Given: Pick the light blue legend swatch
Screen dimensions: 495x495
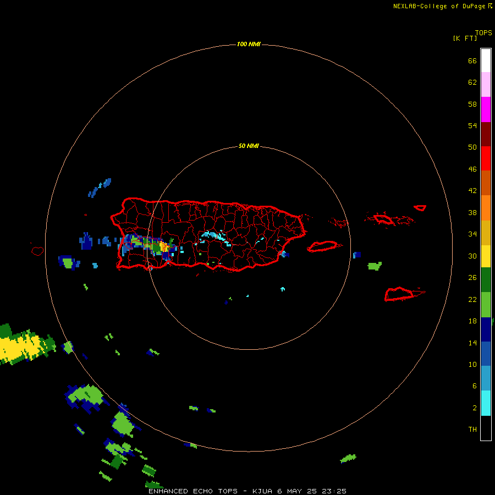Looking at the screenshot, I should (x=486, y=378).
